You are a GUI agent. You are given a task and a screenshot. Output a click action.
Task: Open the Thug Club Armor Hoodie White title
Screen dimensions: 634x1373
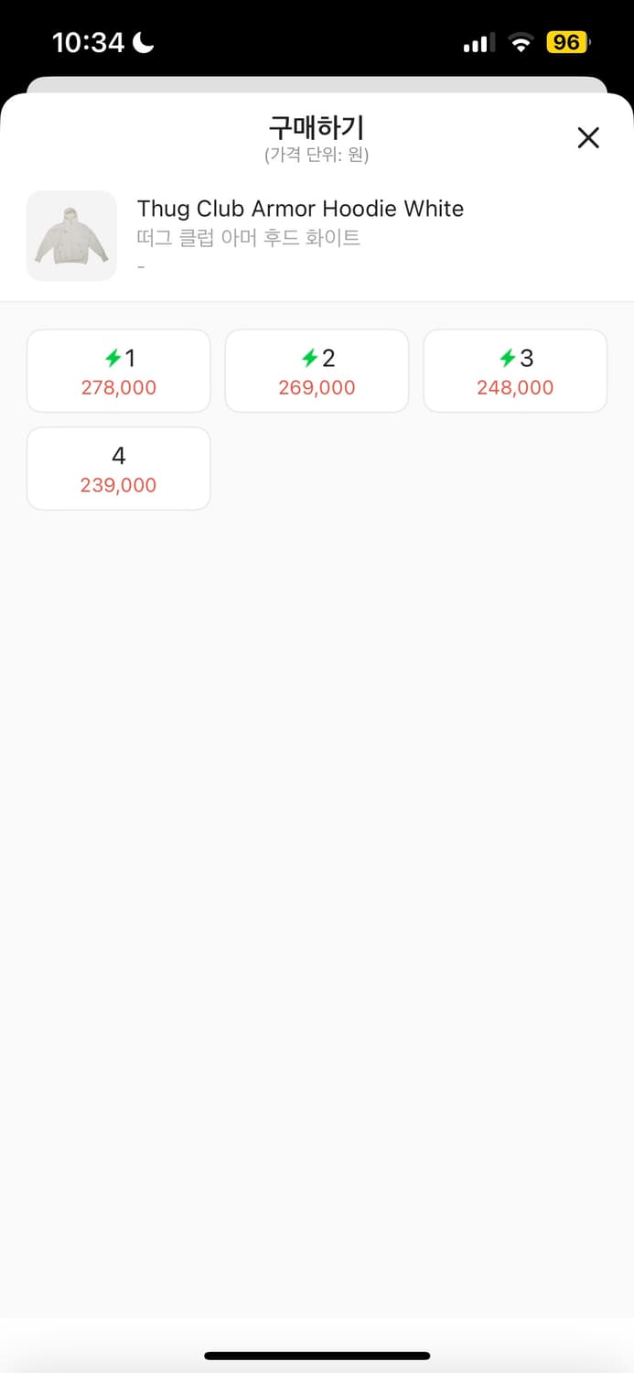(x=300, y=209)
